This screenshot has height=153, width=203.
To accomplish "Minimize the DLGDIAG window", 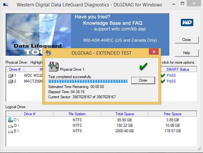I will [174, 4].
